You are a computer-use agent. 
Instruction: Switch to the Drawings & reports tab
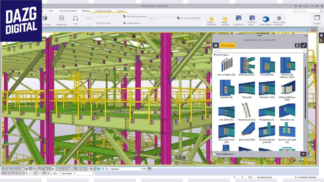68,11
